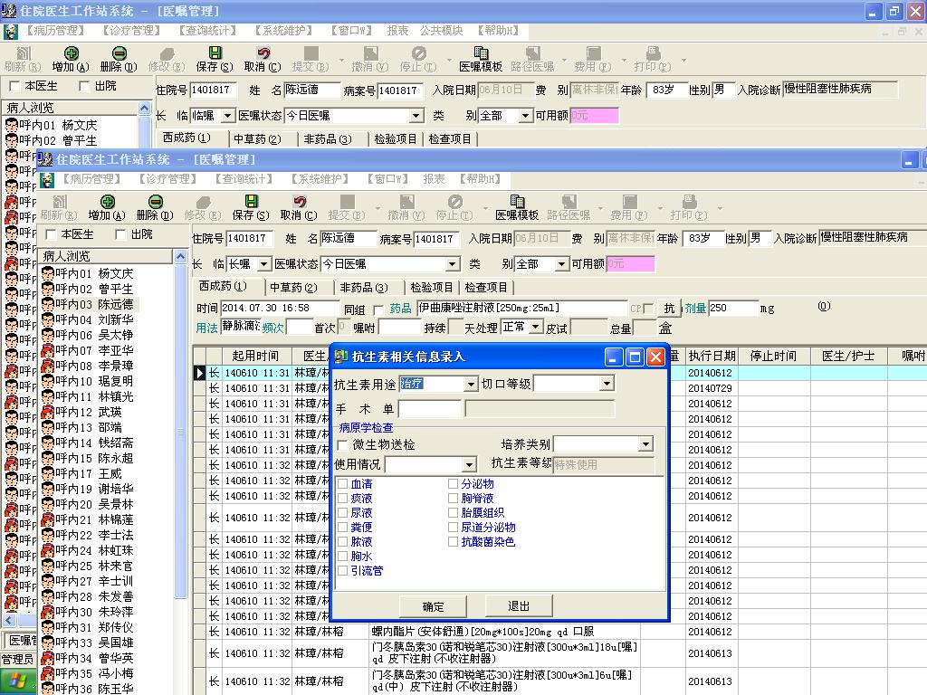Click the 刷新 refresh icon in front window
The image size is (927, 695).
[x=59, y=202]
